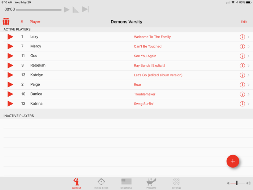Screen dimensions: 253x190
Task: Switch to Inning Break tab
Action: tap(101, 183)
